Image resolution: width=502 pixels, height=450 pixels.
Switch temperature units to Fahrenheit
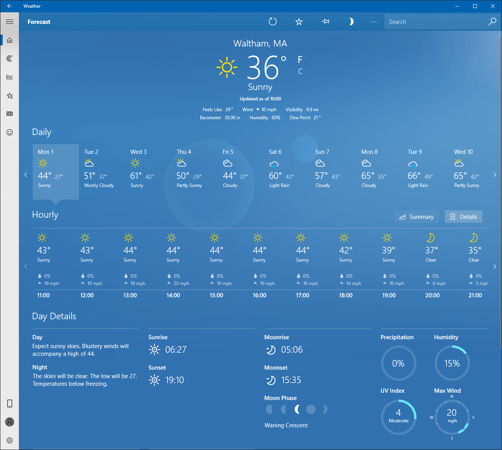(300, 60)
